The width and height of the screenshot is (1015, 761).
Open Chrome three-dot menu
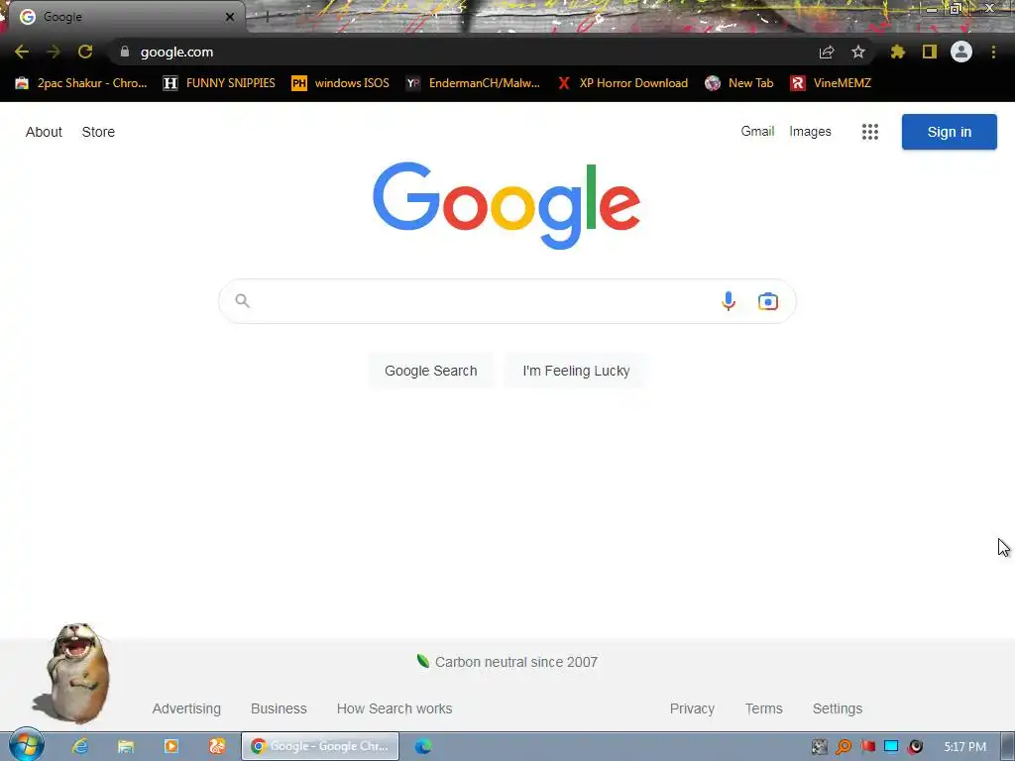click(x=993, y=52)
